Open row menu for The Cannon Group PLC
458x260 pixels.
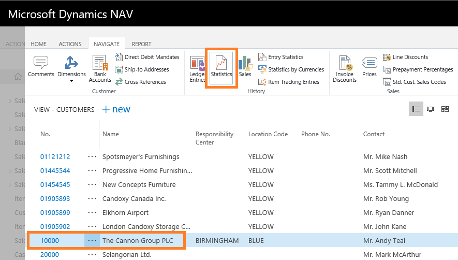[x=92, y=241]
